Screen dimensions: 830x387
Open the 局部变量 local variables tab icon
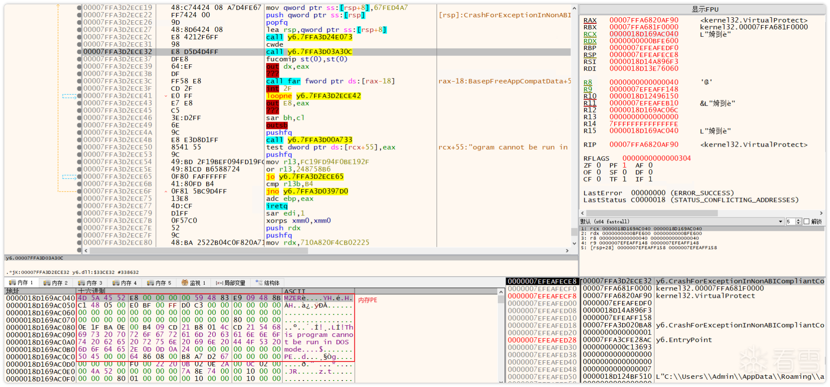pos(219,283)
